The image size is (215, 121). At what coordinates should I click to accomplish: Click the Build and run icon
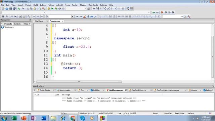56,9
